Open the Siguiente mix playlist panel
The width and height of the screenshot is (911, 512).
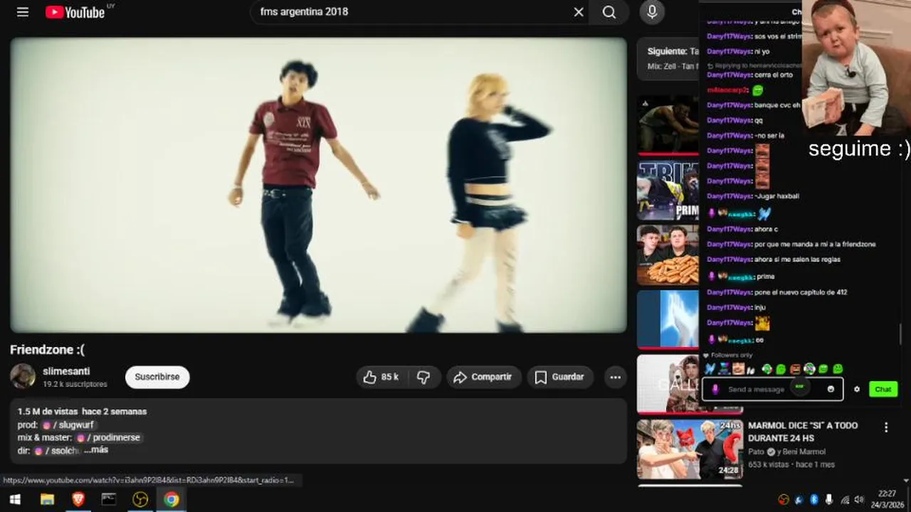pyautogui.click(x=668, y=58)
